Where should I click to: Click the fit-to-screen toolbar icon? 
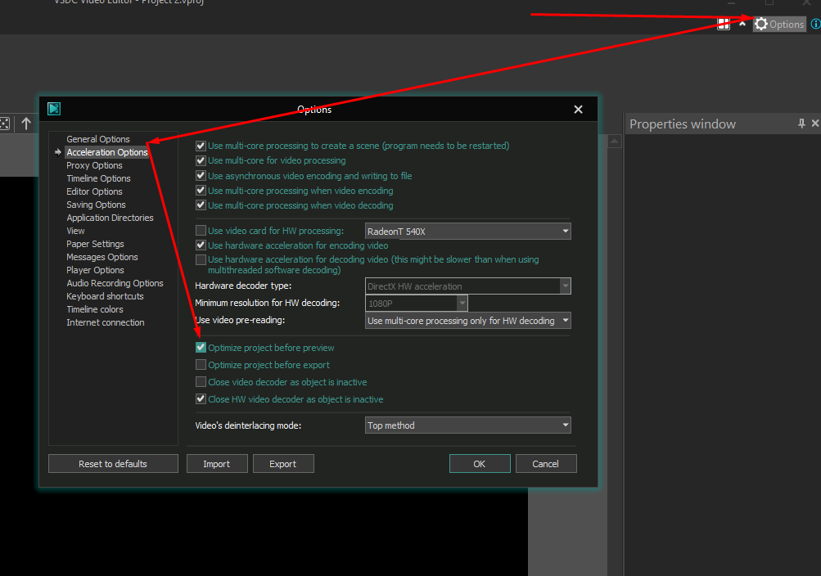(5, 124)
